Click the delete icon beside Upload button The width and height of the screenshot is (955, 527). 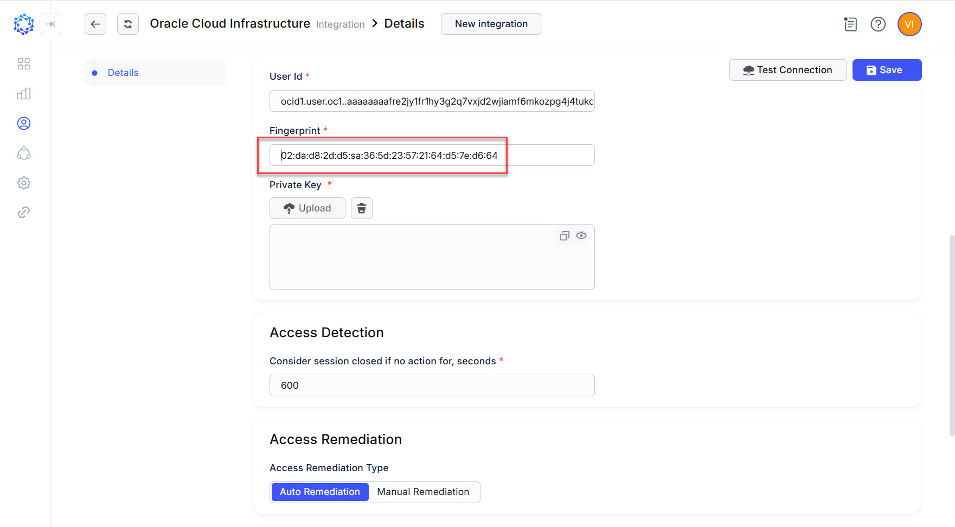pos(361,208)
